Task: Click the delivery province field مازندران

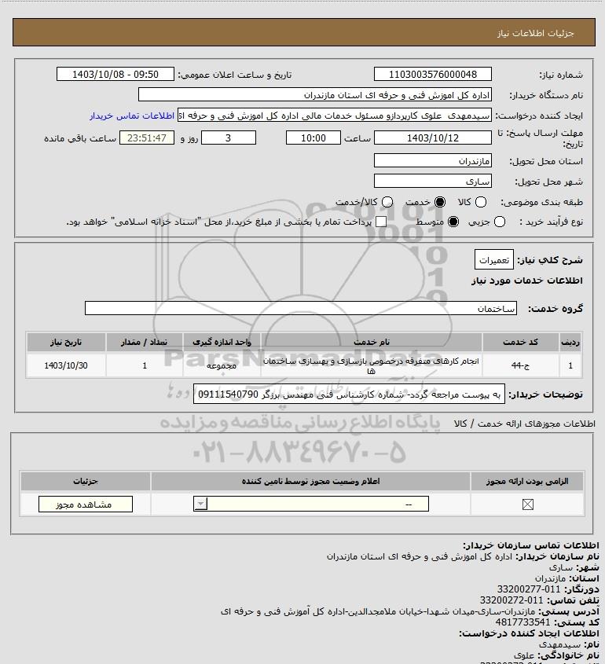Action: coord(433,161)
